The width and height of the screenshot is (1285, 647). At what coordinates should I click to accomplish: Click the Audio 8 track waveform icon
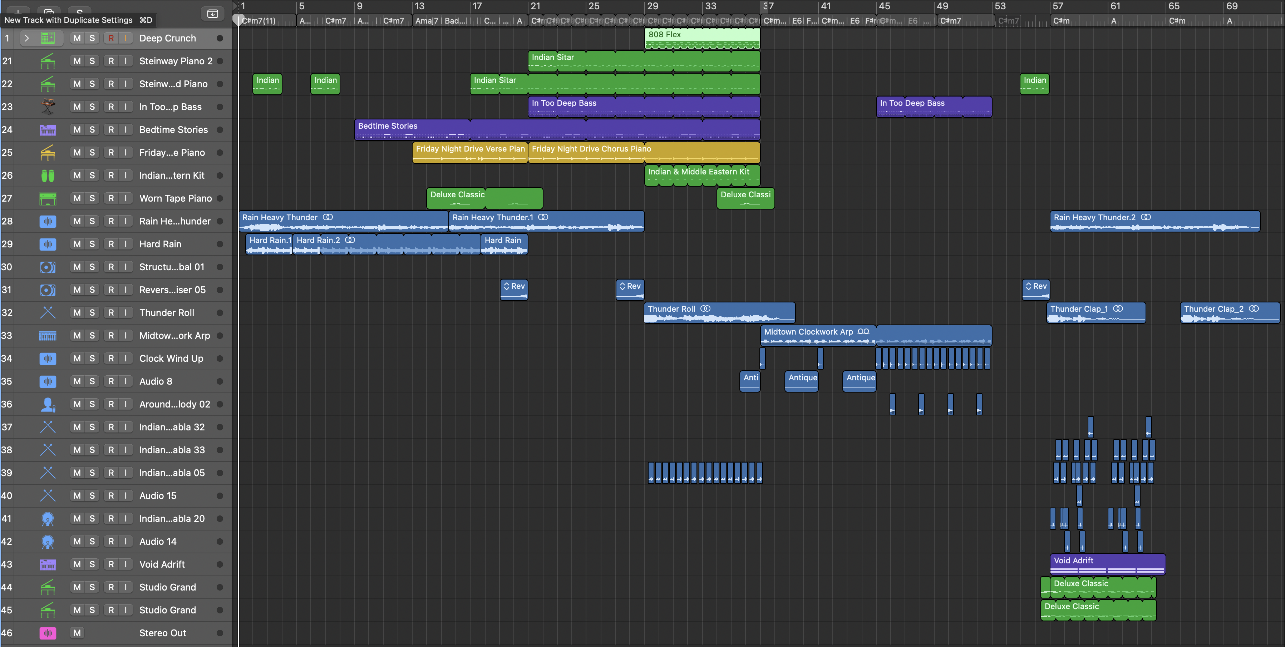(x=48, y=382)
